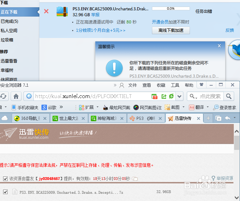
Task: Close the 温馨提示 warning dialog
Action: 219,46
